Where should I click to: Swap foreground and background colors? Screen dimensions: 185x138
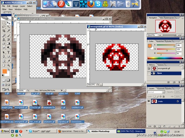9,70
